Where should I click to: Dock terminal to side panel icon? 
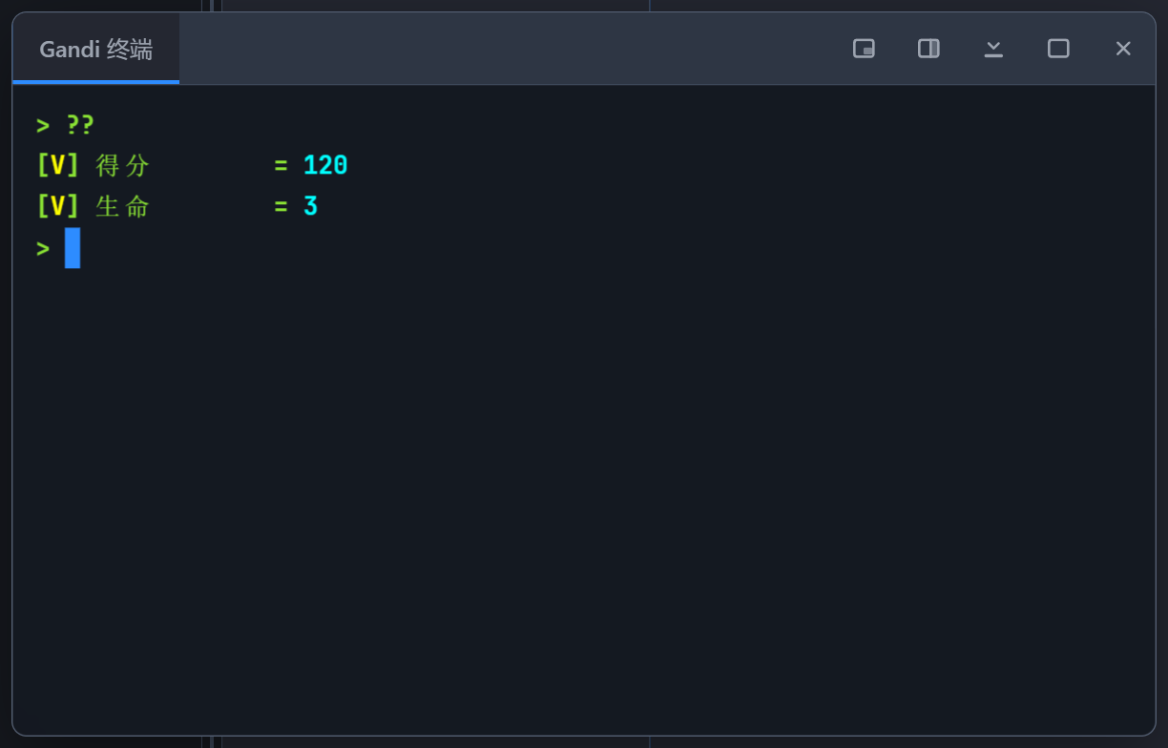[928, 49]
